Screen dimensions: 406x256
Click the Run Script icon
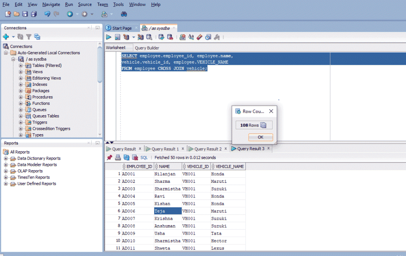[x=117, y=37]
